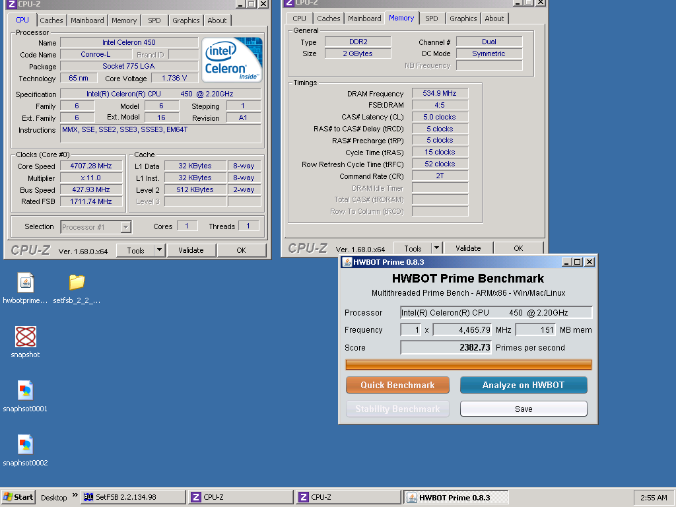Image resolution: width=676 pixels, height=507 pixels.
Task: Click the FSB:DRAM value 4:5
Action: point(440,105)
